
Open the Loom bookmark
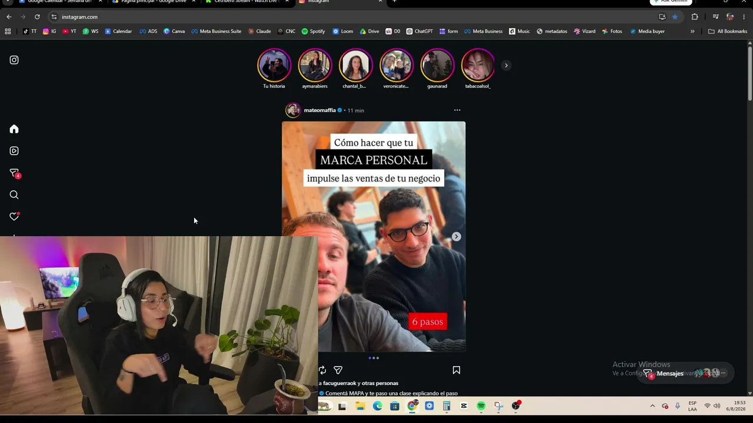pyautogui.click(x=343, y=31)
